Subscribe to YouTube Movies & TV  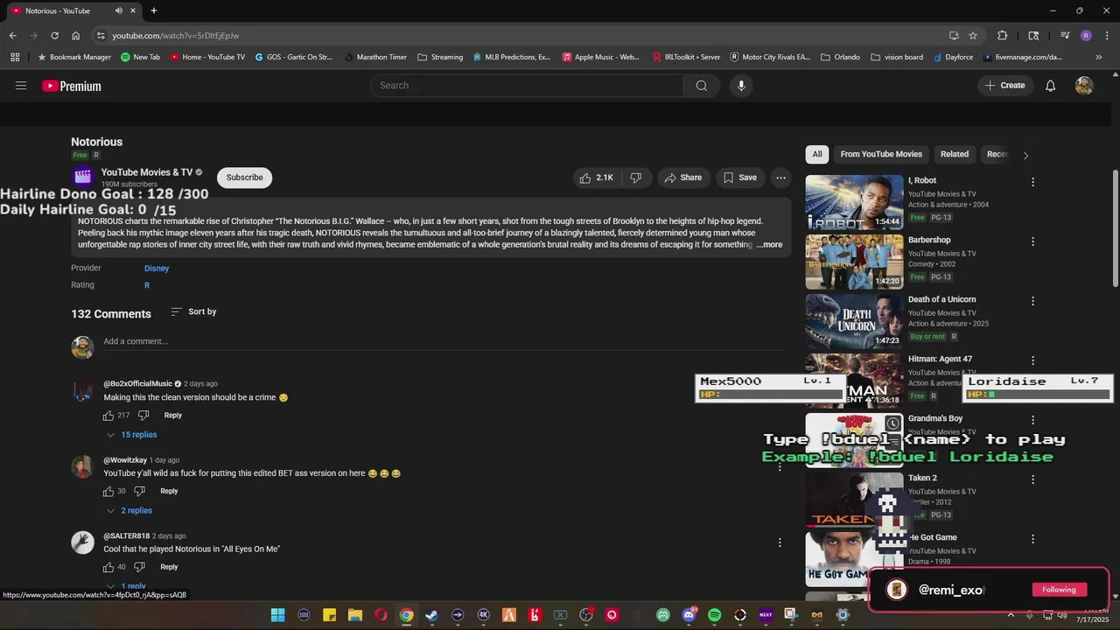pyautogui.click(x=244, y=178)
